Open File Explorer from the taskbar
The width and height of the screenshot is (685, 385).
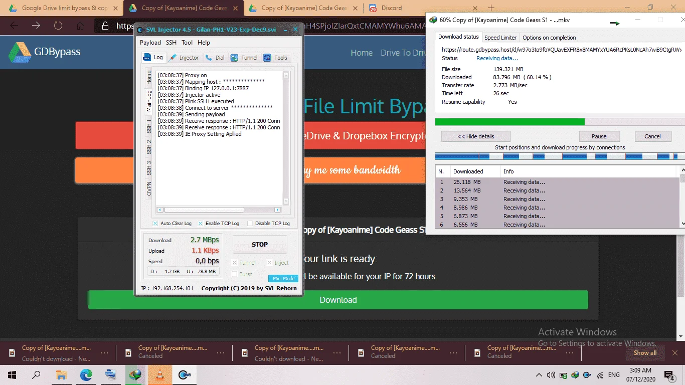61,374
